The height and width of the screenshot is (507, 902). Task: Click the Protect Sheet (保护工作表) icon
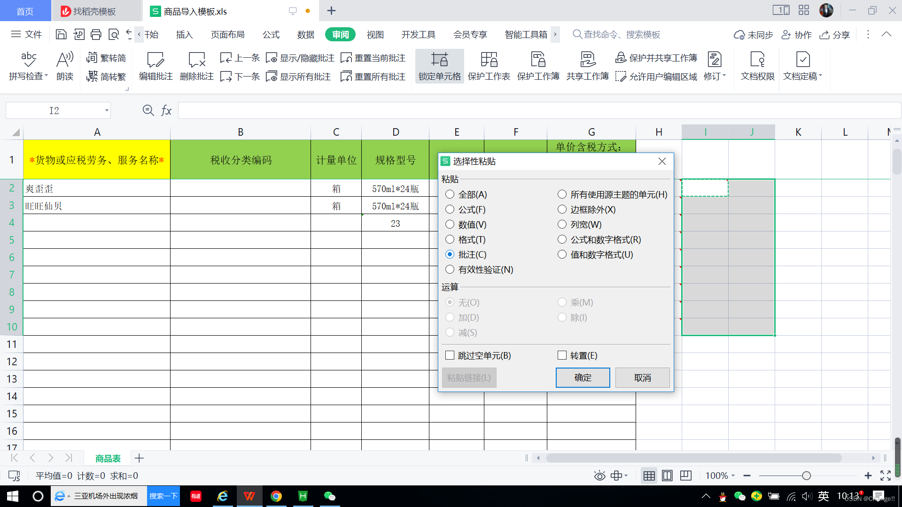(x=489, y=60)
